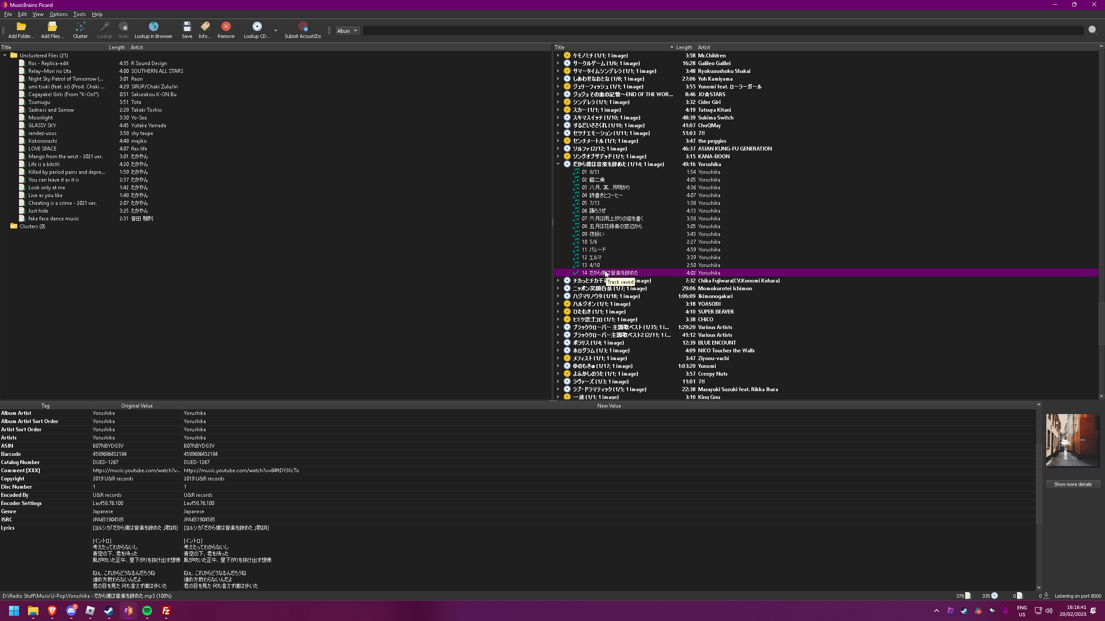1105x621 pixels.
Task: Click the Add Folder toolbar icon
Action: click(21, 27)
